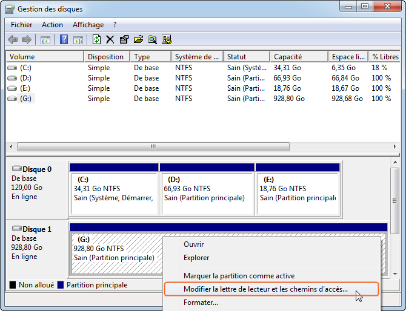
Task: Open the Fichier menu
Action: [21, 25]
